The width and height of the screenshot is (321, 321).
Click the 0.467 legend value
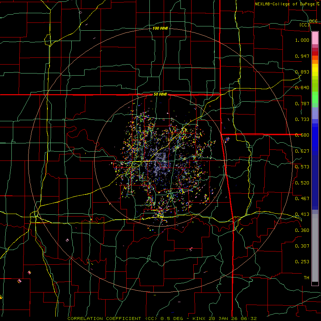302,199
